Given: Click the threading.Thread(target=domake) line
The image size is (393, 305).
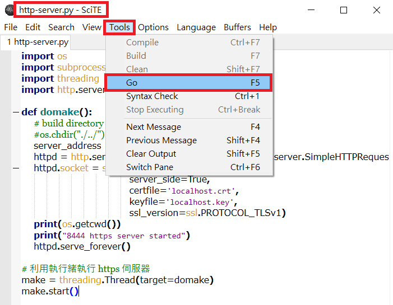Looking at the screenshot, I should [118, 280].
